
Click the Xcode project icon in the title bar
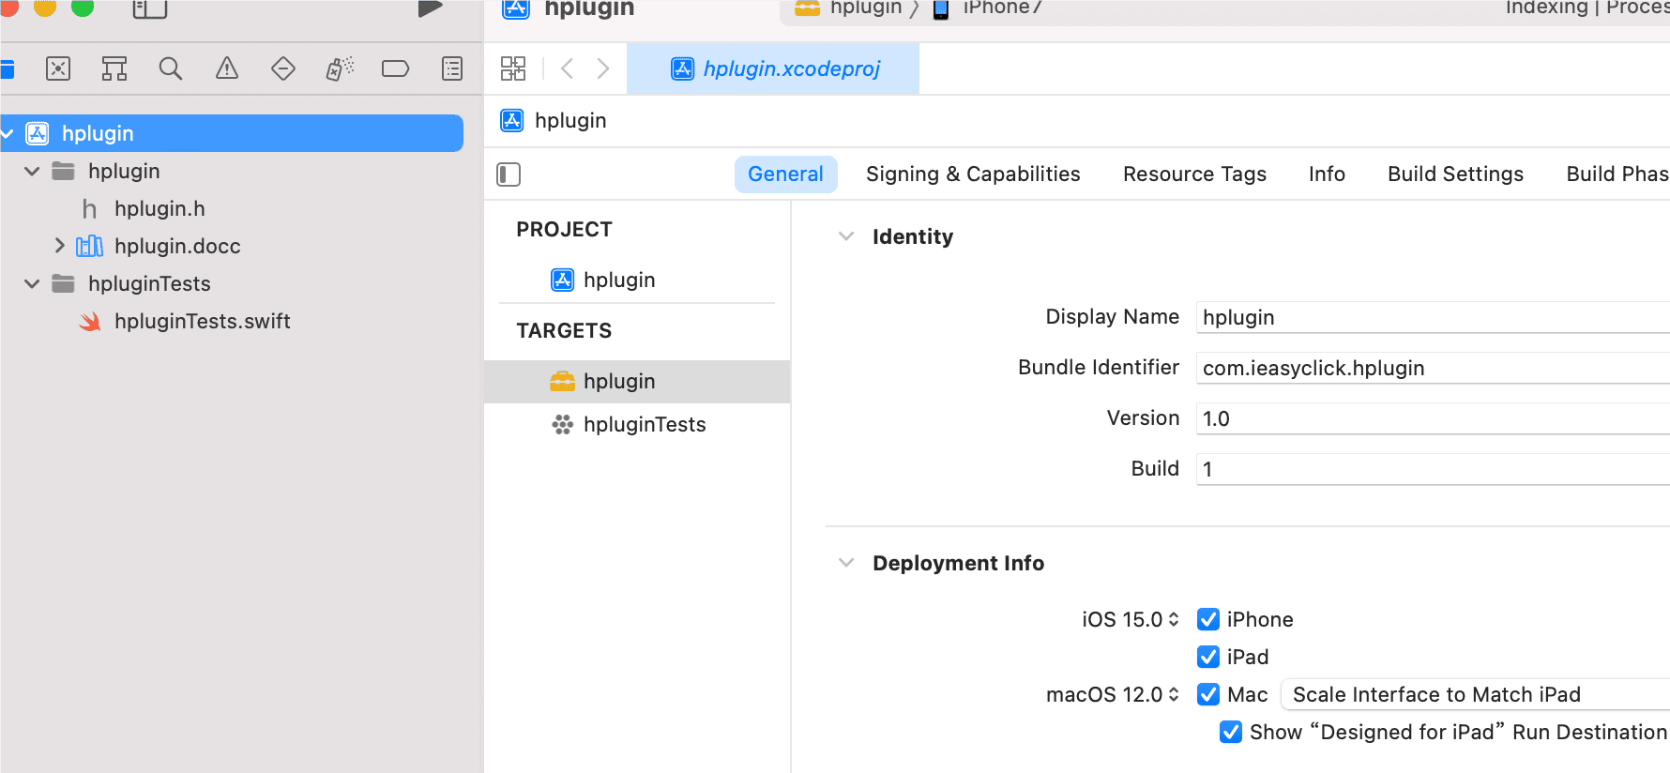point(516,8)
